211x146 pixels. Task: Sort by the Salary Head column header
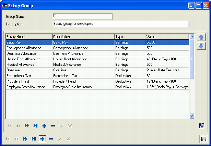[29, 36]
